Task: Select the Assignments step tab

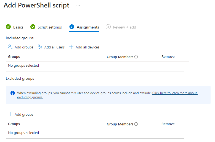Action: [x=88, y=27]
